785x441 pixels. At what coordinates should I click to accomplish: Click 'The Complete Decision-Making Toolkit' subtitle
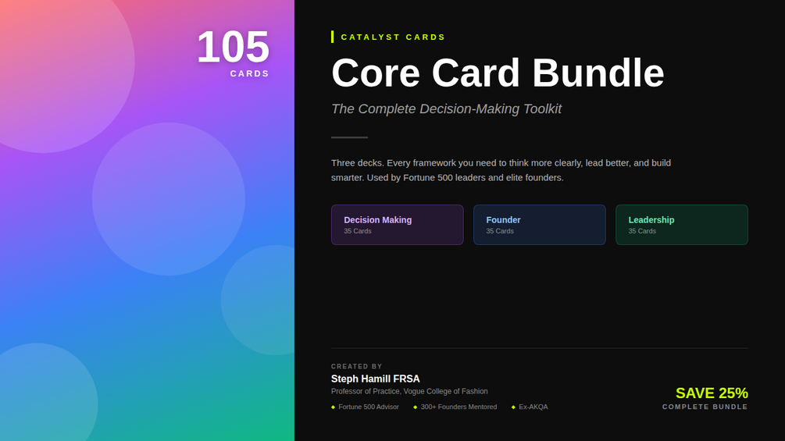446,109
